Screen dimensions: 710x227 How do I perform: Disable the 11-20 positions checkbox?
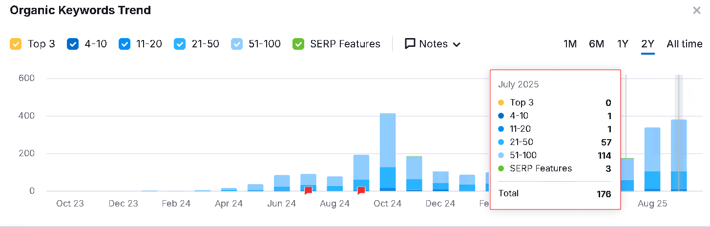124,44
